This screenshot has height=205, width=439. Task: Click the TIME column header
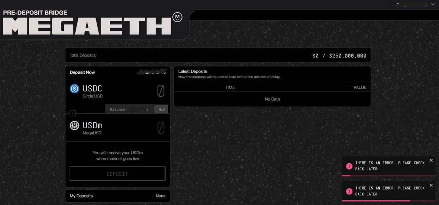(230, 88)
